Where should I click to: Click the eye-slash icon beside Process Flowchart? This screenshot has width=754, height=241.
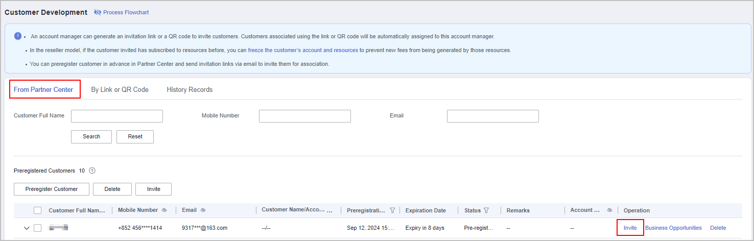click(x=98, y=12)
